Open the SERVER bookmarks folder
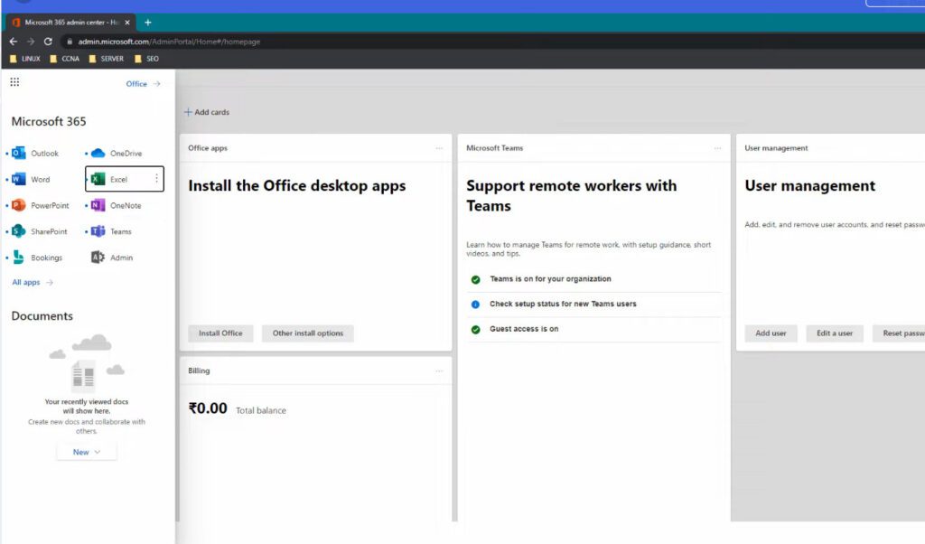This screenshot has width=925, height=544. click(107, 59)
